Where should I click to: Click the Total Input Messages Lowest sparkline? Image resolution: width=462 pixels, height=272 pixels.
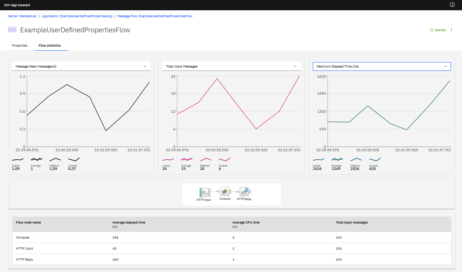(x=224, y=159)
